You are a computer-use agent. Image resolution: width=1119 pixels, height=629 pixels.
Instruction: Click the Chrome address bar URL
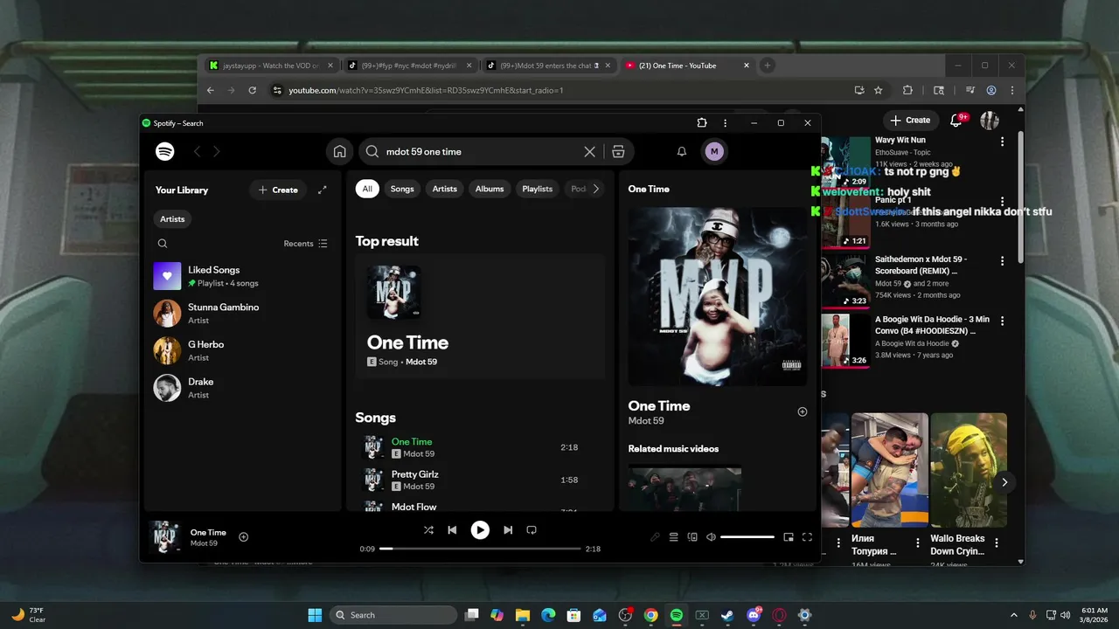click(426, 90)
